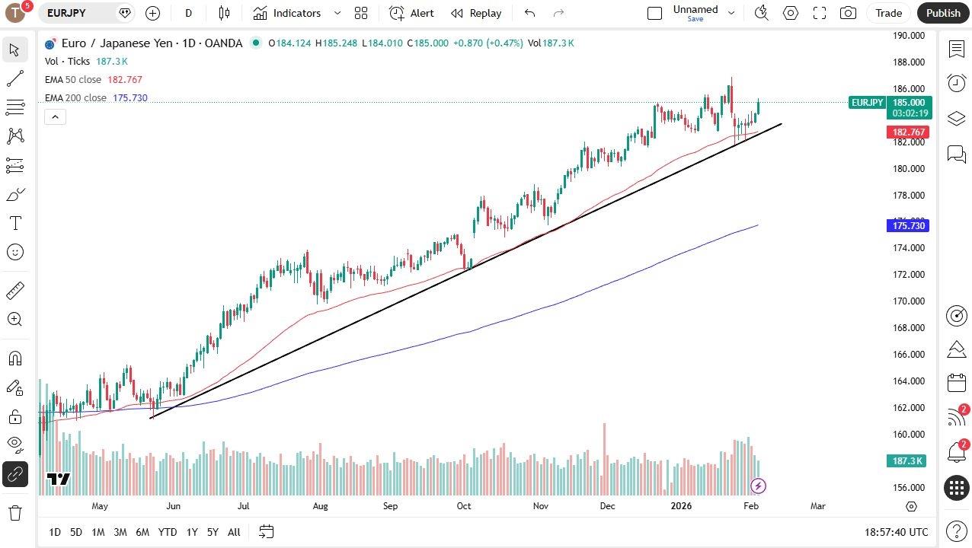
Task: Select the Text tool
Action: pos(15,223)
